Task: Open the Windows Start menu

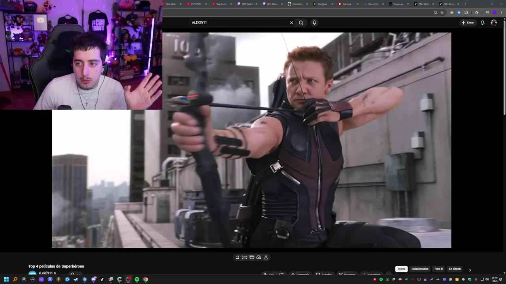Action: click(6, 279)
